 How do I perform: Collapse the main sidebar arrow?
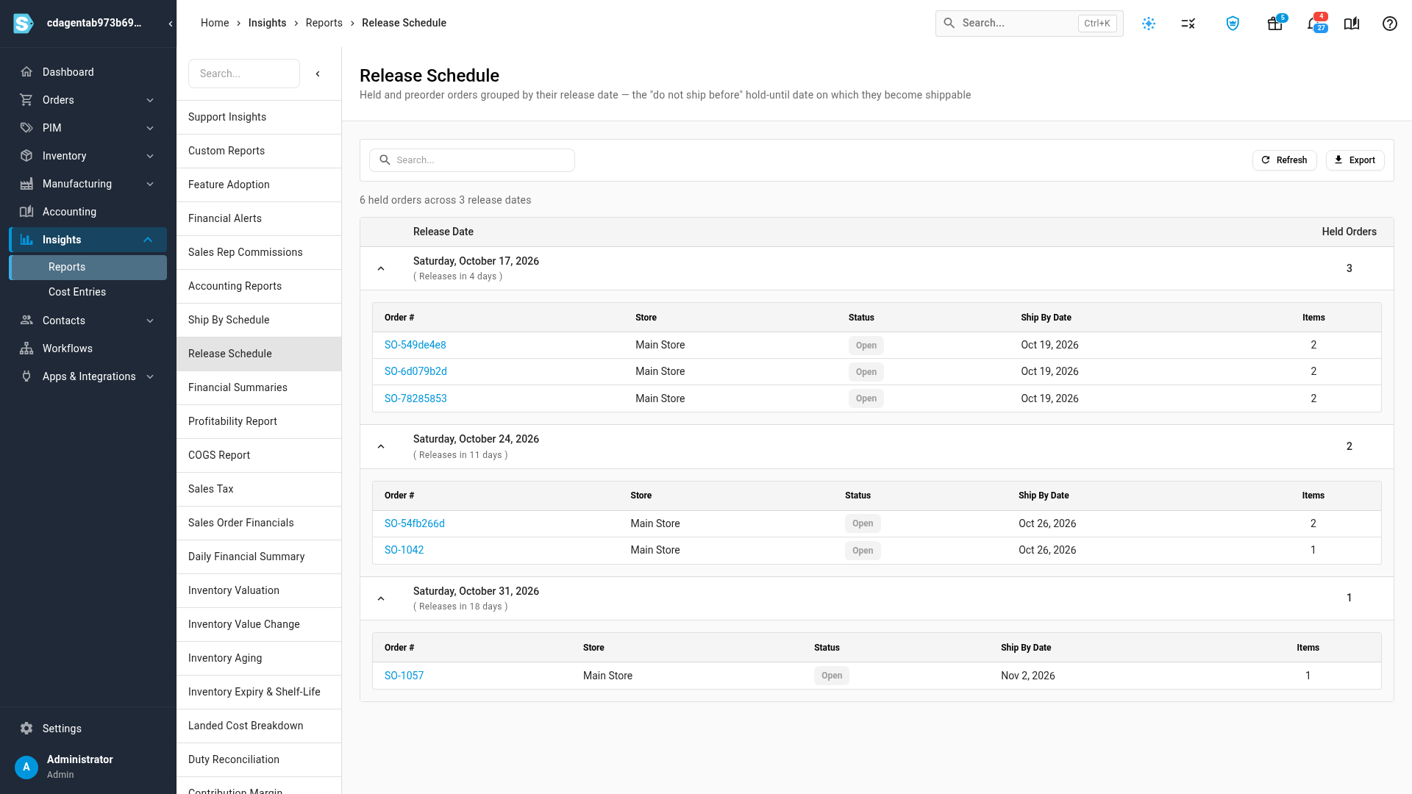click(x=171, y=24)
